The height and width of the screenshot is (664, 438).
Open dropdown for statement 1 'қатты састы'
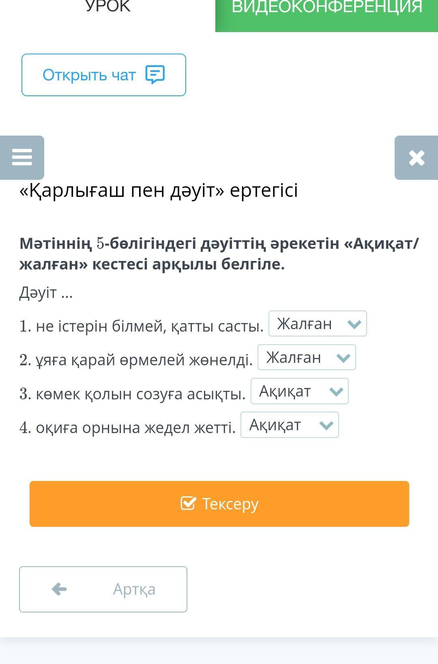pos(318,323)
